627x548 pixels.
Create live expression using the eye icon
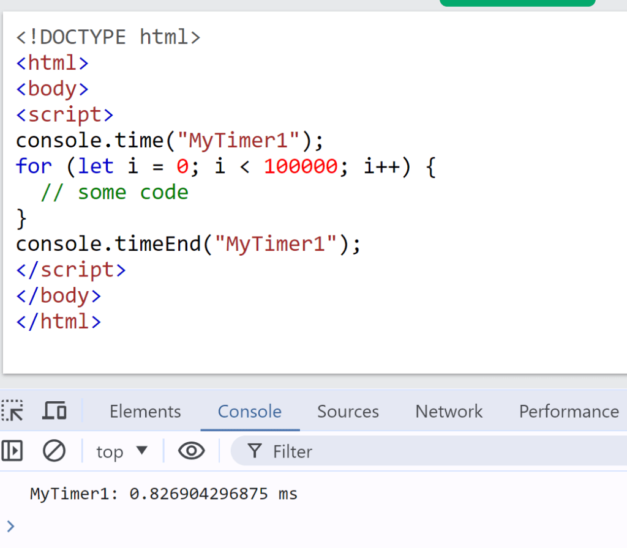(x=191, y=451)
